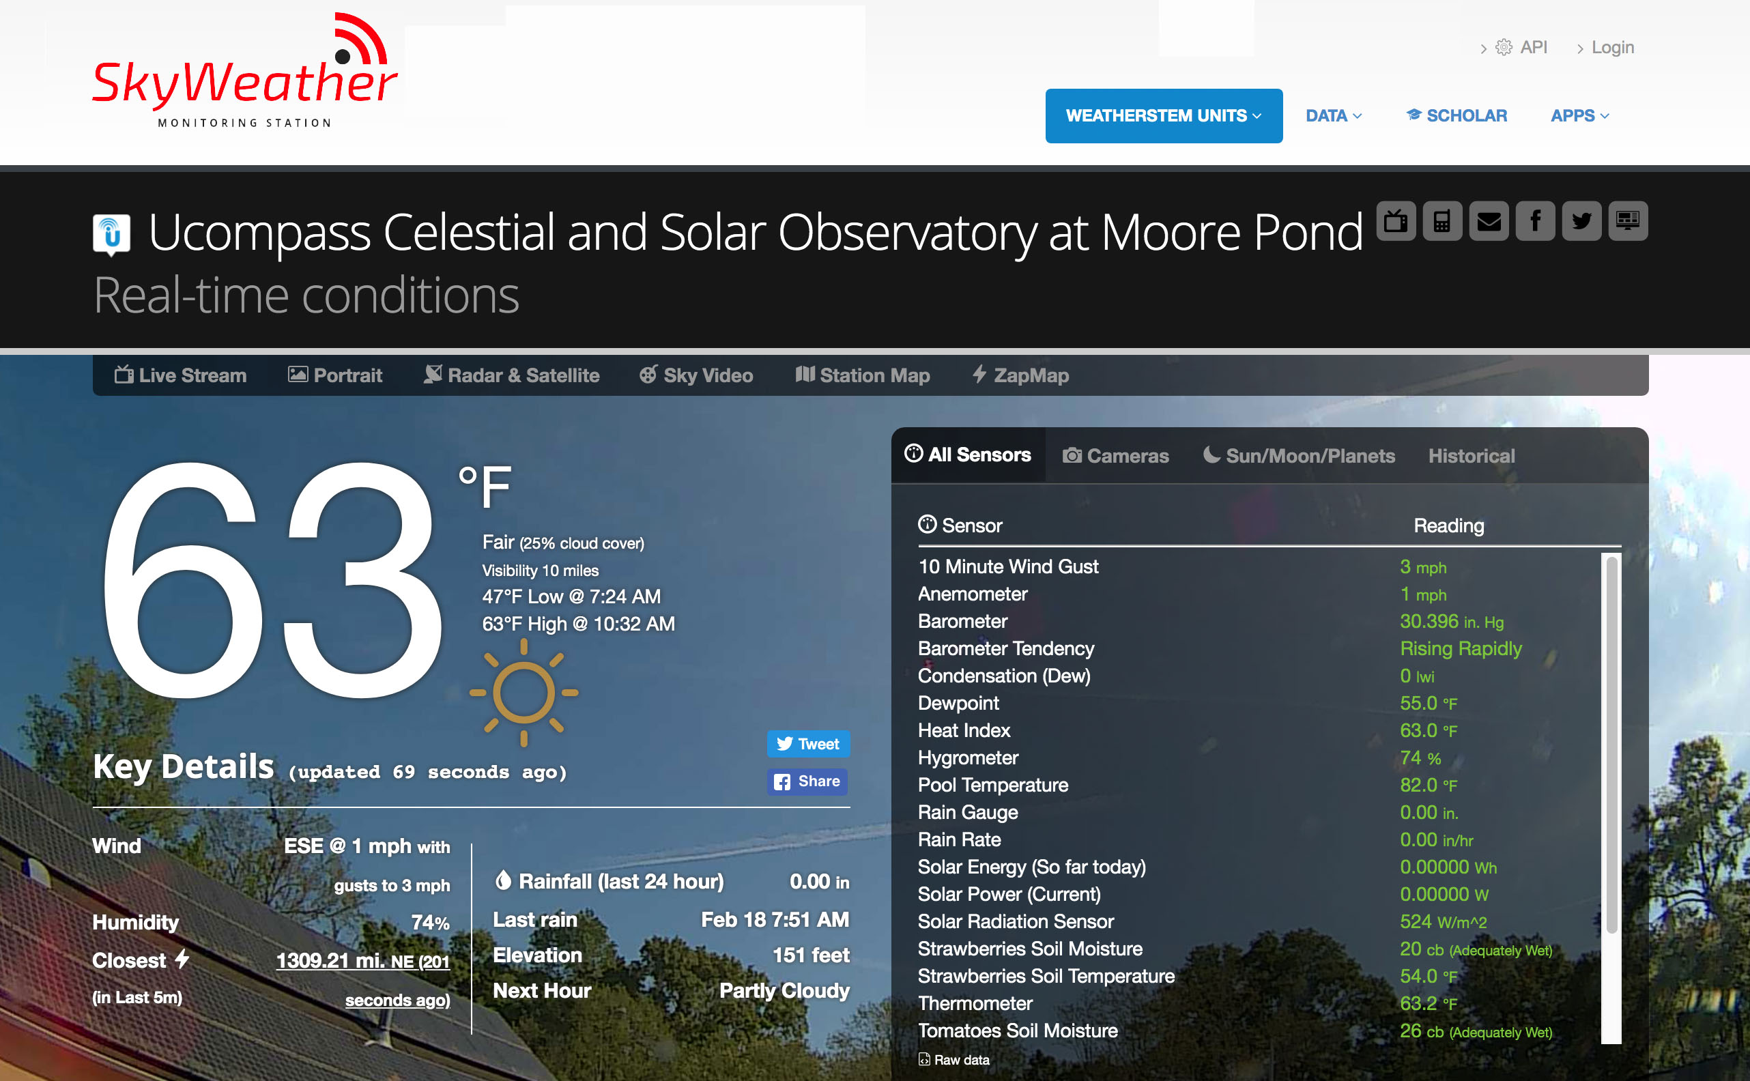The image size is (1750, 1081).
Task: Switch to the Historical tab
Action: point(1472,455)
